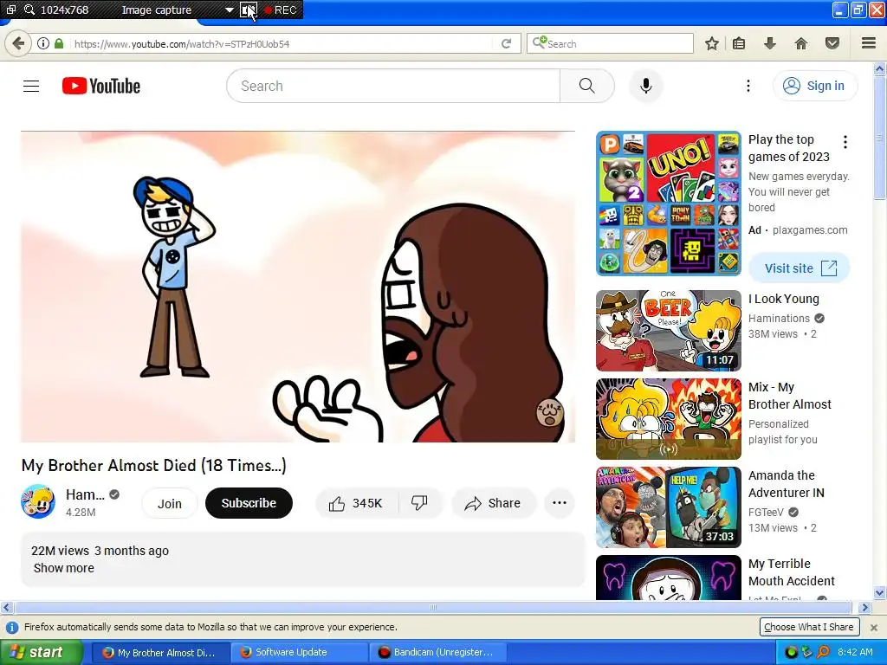Click the info icon on the notification bar
This screenshot has width=887, height=665.
(x=12, y=627)
